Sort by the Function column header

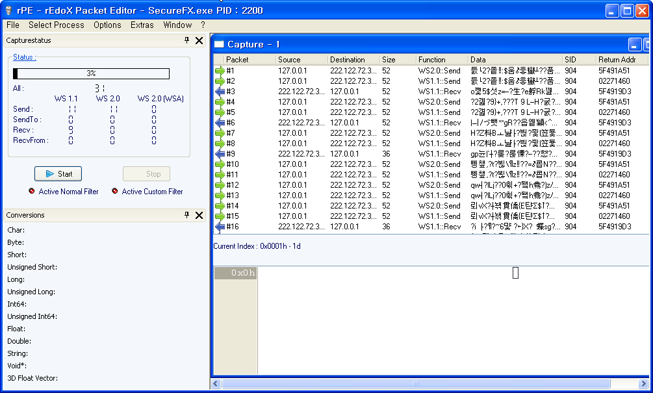click(x=442, y=60)
